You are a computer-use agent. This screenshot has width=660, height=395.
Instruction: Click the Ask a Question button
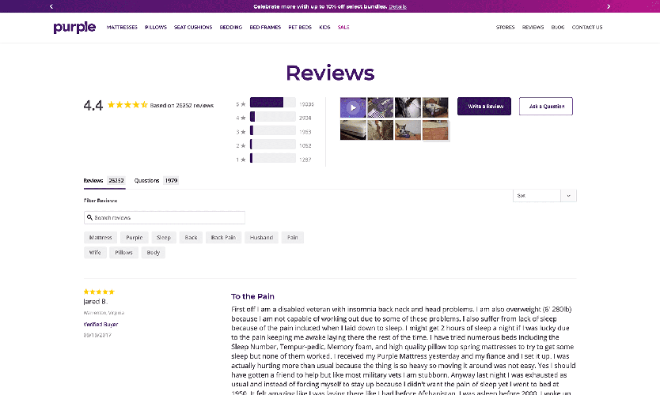pos(546,107)
